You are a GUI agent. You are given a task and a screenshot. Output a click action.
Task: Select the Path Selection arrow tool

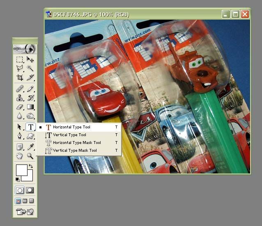(20, 127)
